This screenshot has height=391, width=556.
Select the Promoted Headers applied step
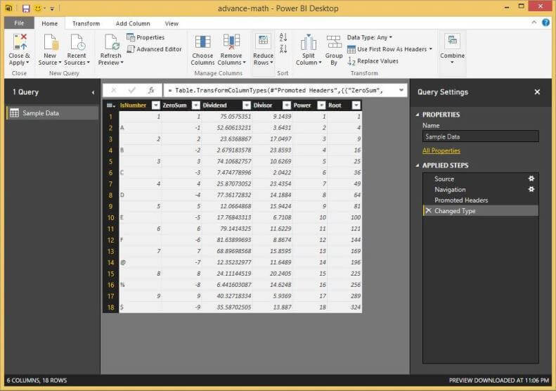click(x=460, y=200)
